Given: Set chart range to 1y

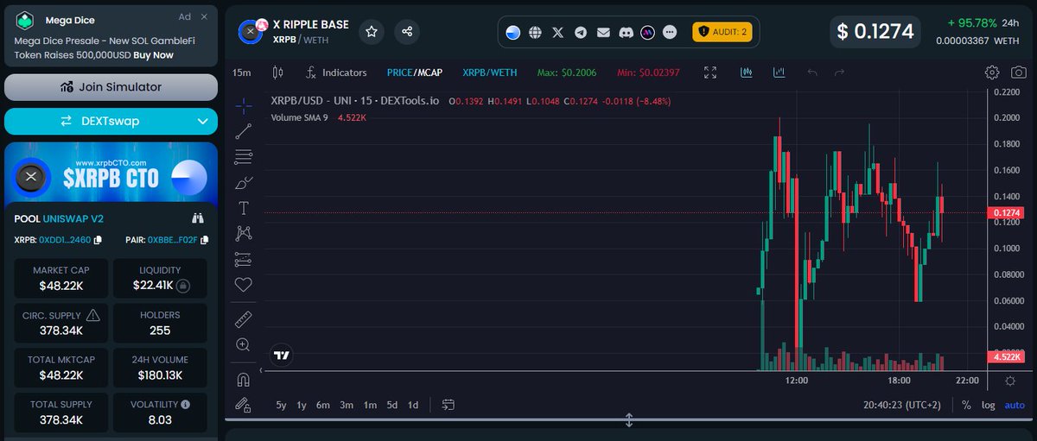Looking at the screenshot, I should [302, 405].
